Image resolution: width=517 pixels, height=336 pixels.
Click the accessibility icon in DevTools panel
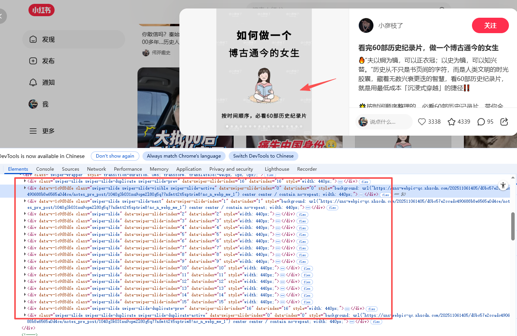click(503, 185)
